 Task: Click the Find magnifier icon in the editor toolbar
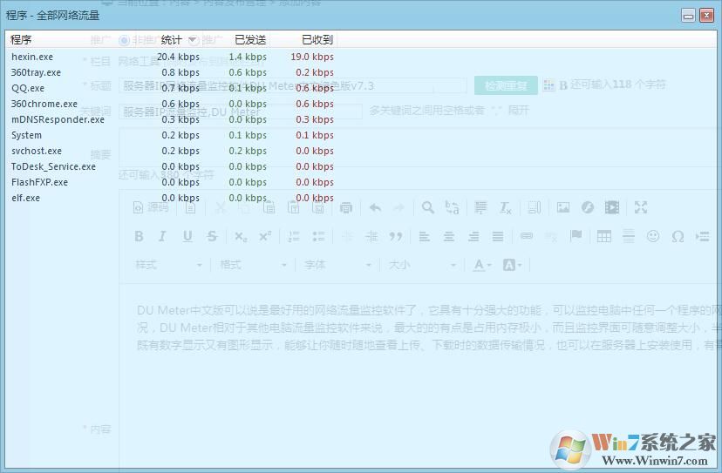coord(427,207)
